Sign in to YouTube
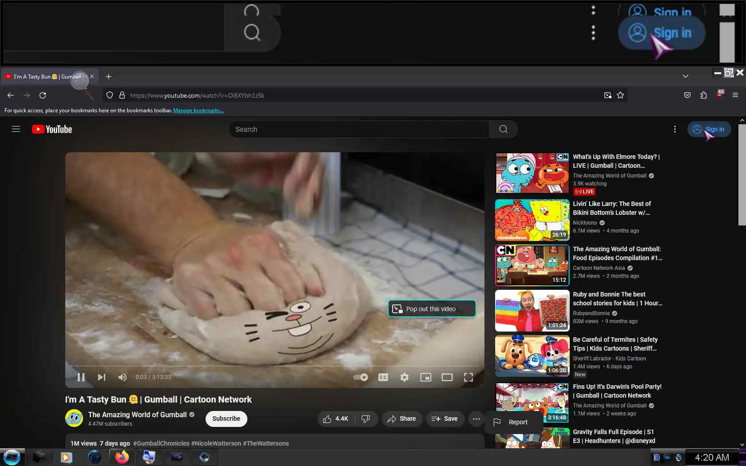Screen dimensions: 746x466 (x=709, y=129)
